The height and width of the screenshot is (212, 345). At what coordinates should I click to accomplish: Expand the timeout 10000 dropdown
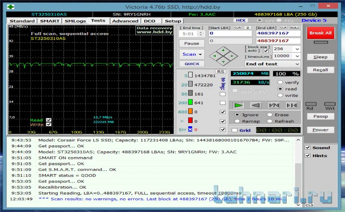[297, 56]
